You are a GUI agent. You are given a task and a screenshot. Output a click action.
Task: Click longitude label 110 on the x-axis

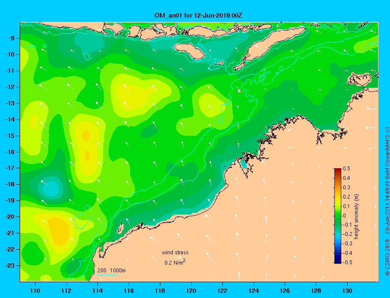tap(35, 291)
